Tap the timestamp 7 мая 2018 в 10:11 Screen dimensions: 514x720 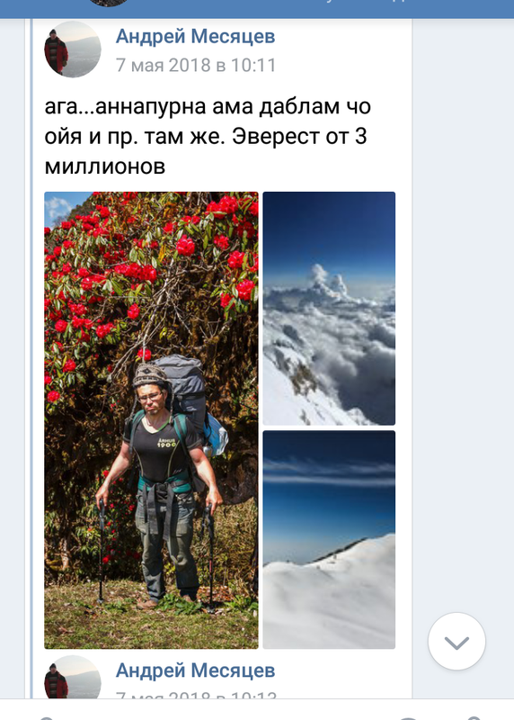(196, 65)
